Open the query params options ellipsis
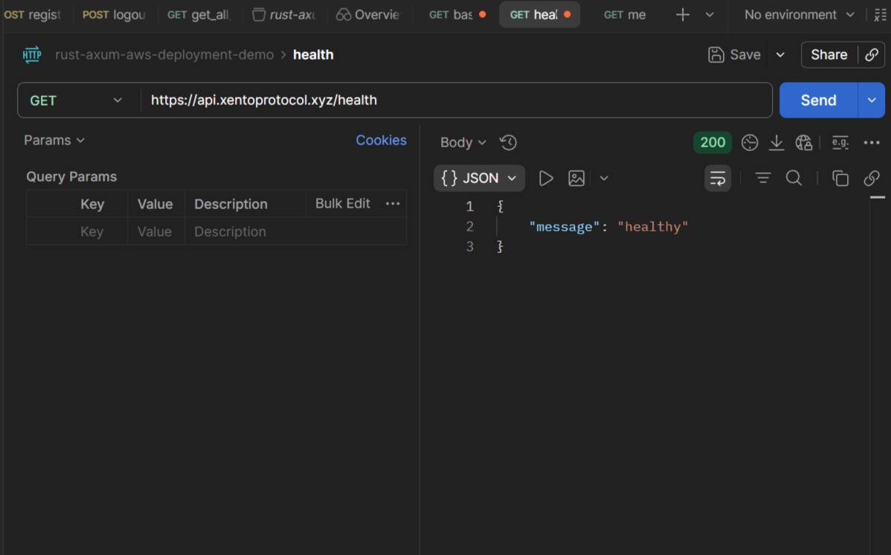The width and height of the screenshot is (891, 555). pos(393,204)
